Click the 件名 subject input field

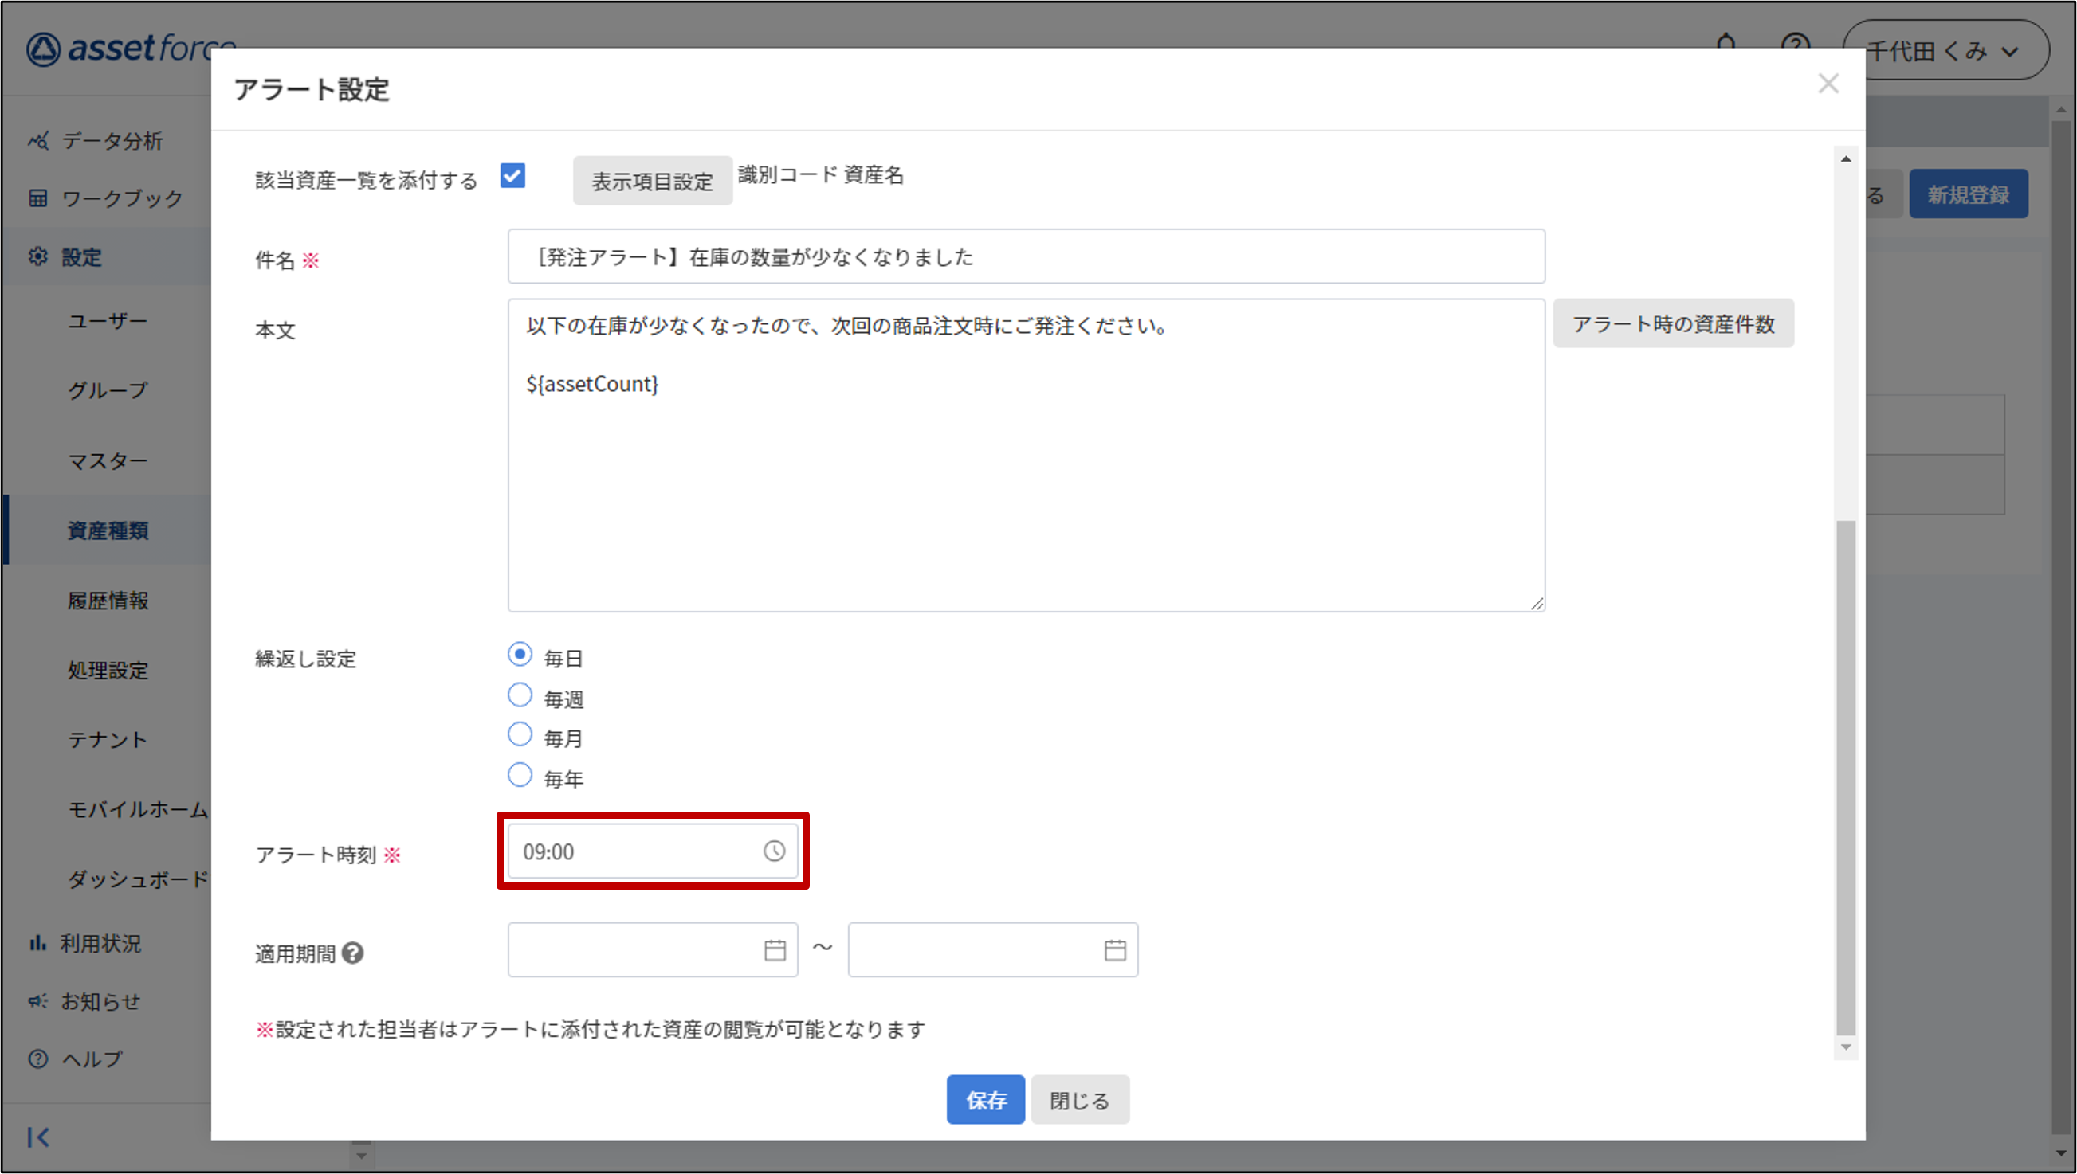pyautogui.click(x=1025, y=256)
